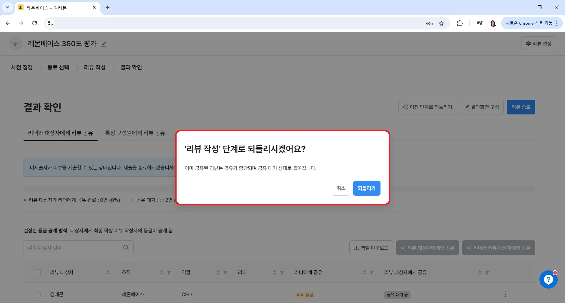The height and width of the screenshot is (303, 565).
Task: Focus the 리뷰 대상자 검색 field
Action: point(71,248)
